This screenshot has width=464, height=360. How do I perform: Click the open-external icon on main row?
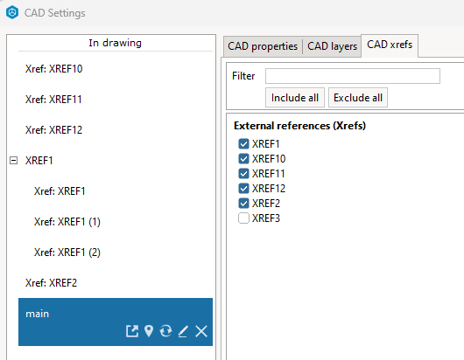(x=132, y=331)
